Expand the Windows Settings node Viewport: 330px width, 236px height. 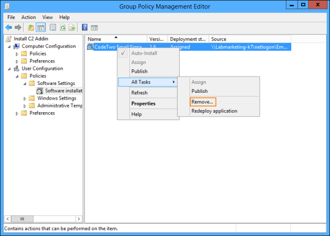point(25,99)
